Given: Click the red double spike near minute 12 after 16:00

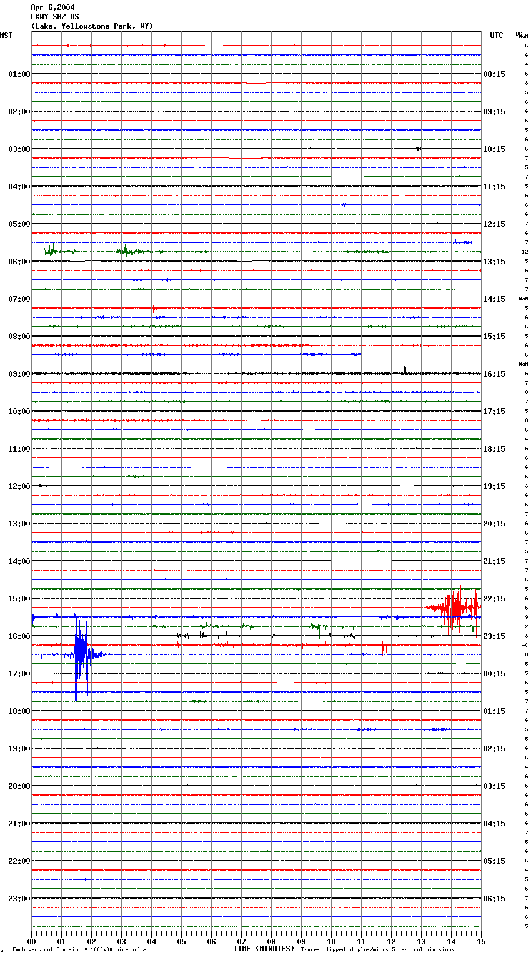Looking at the screenshot, I should (384, 648).
